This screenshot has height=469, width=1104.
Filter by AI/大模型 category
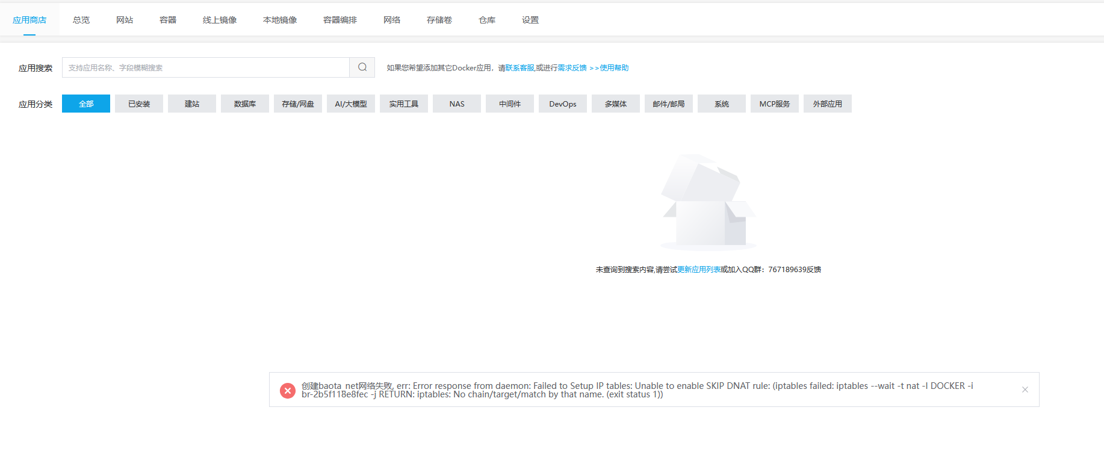351,104
